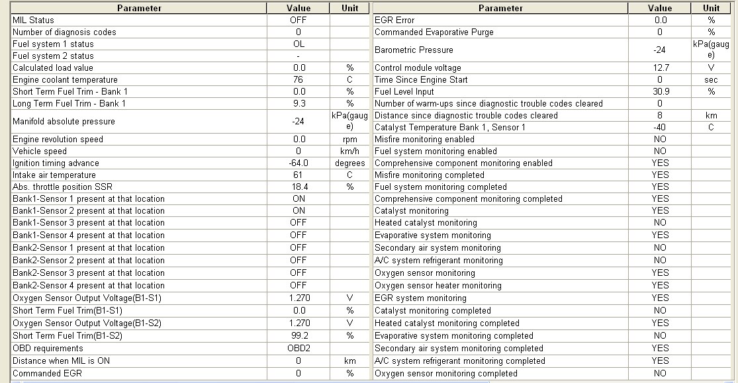Select Oxygen sensor monitoring completed label
This screenshot has width=738, height=383.
pyautogui.click(x=445, y=374)
